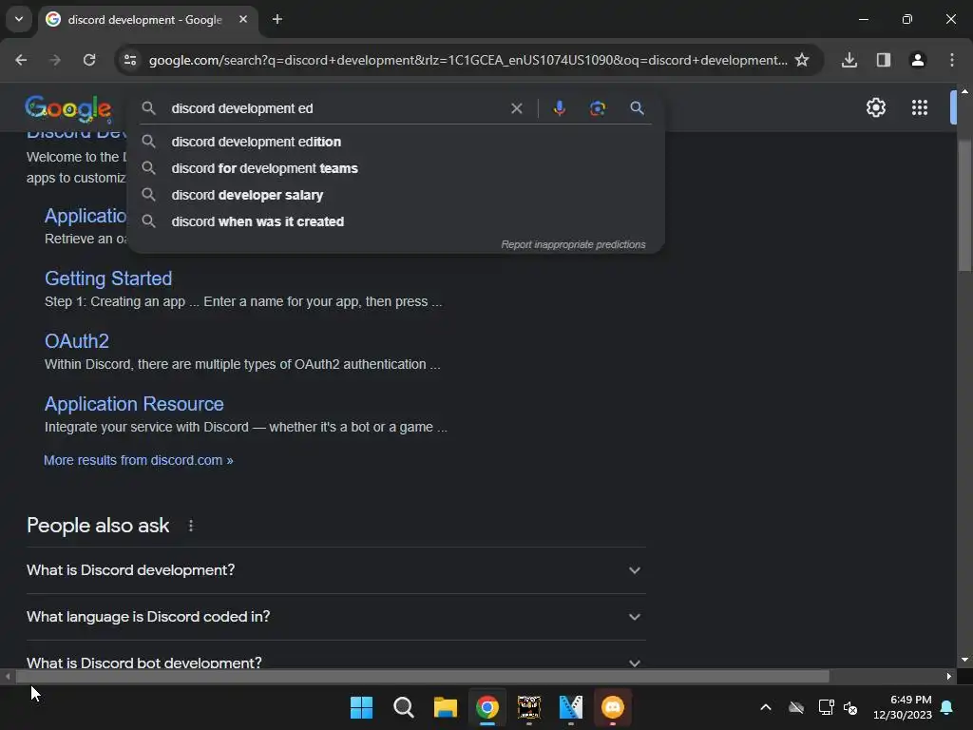Show hidden system tray icons
Image resolution: width=973 pixels, height=730 pixels.
pos(766,707)
